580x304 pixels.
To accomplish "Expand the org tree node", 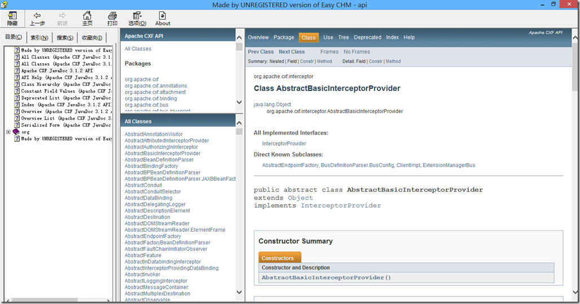I will [x=8, y=132].
